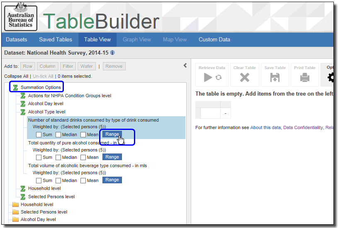
Task: Click the info icon beside dataset name
Action: pos(112,53)
